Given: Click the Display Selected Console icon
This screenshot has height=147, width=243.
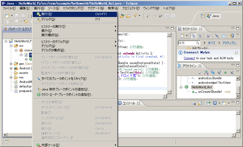Looking at the screenshot, I should coord(215,103).
